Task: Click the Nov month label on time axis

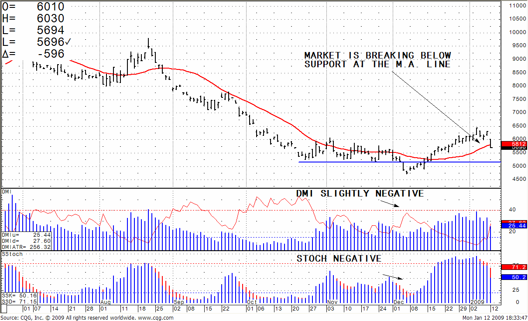Action: pyautogui.click(x=332, y=302)
